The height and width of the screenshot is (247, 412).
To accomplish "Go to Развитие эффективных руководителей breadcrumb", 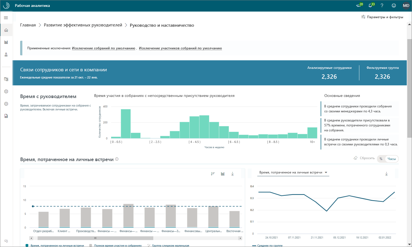I will pos(83,25).
